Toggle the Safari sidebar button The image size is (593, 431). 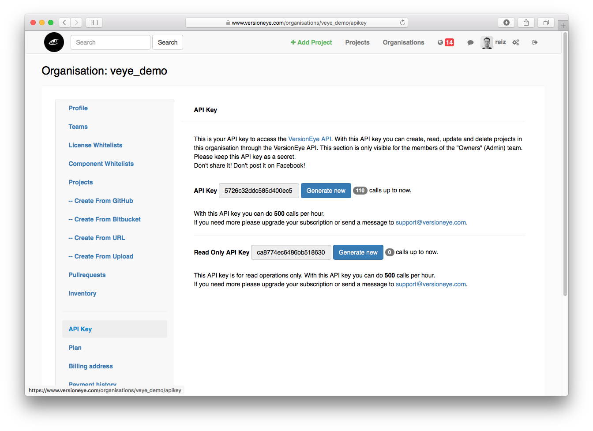[x=94, y=22]
